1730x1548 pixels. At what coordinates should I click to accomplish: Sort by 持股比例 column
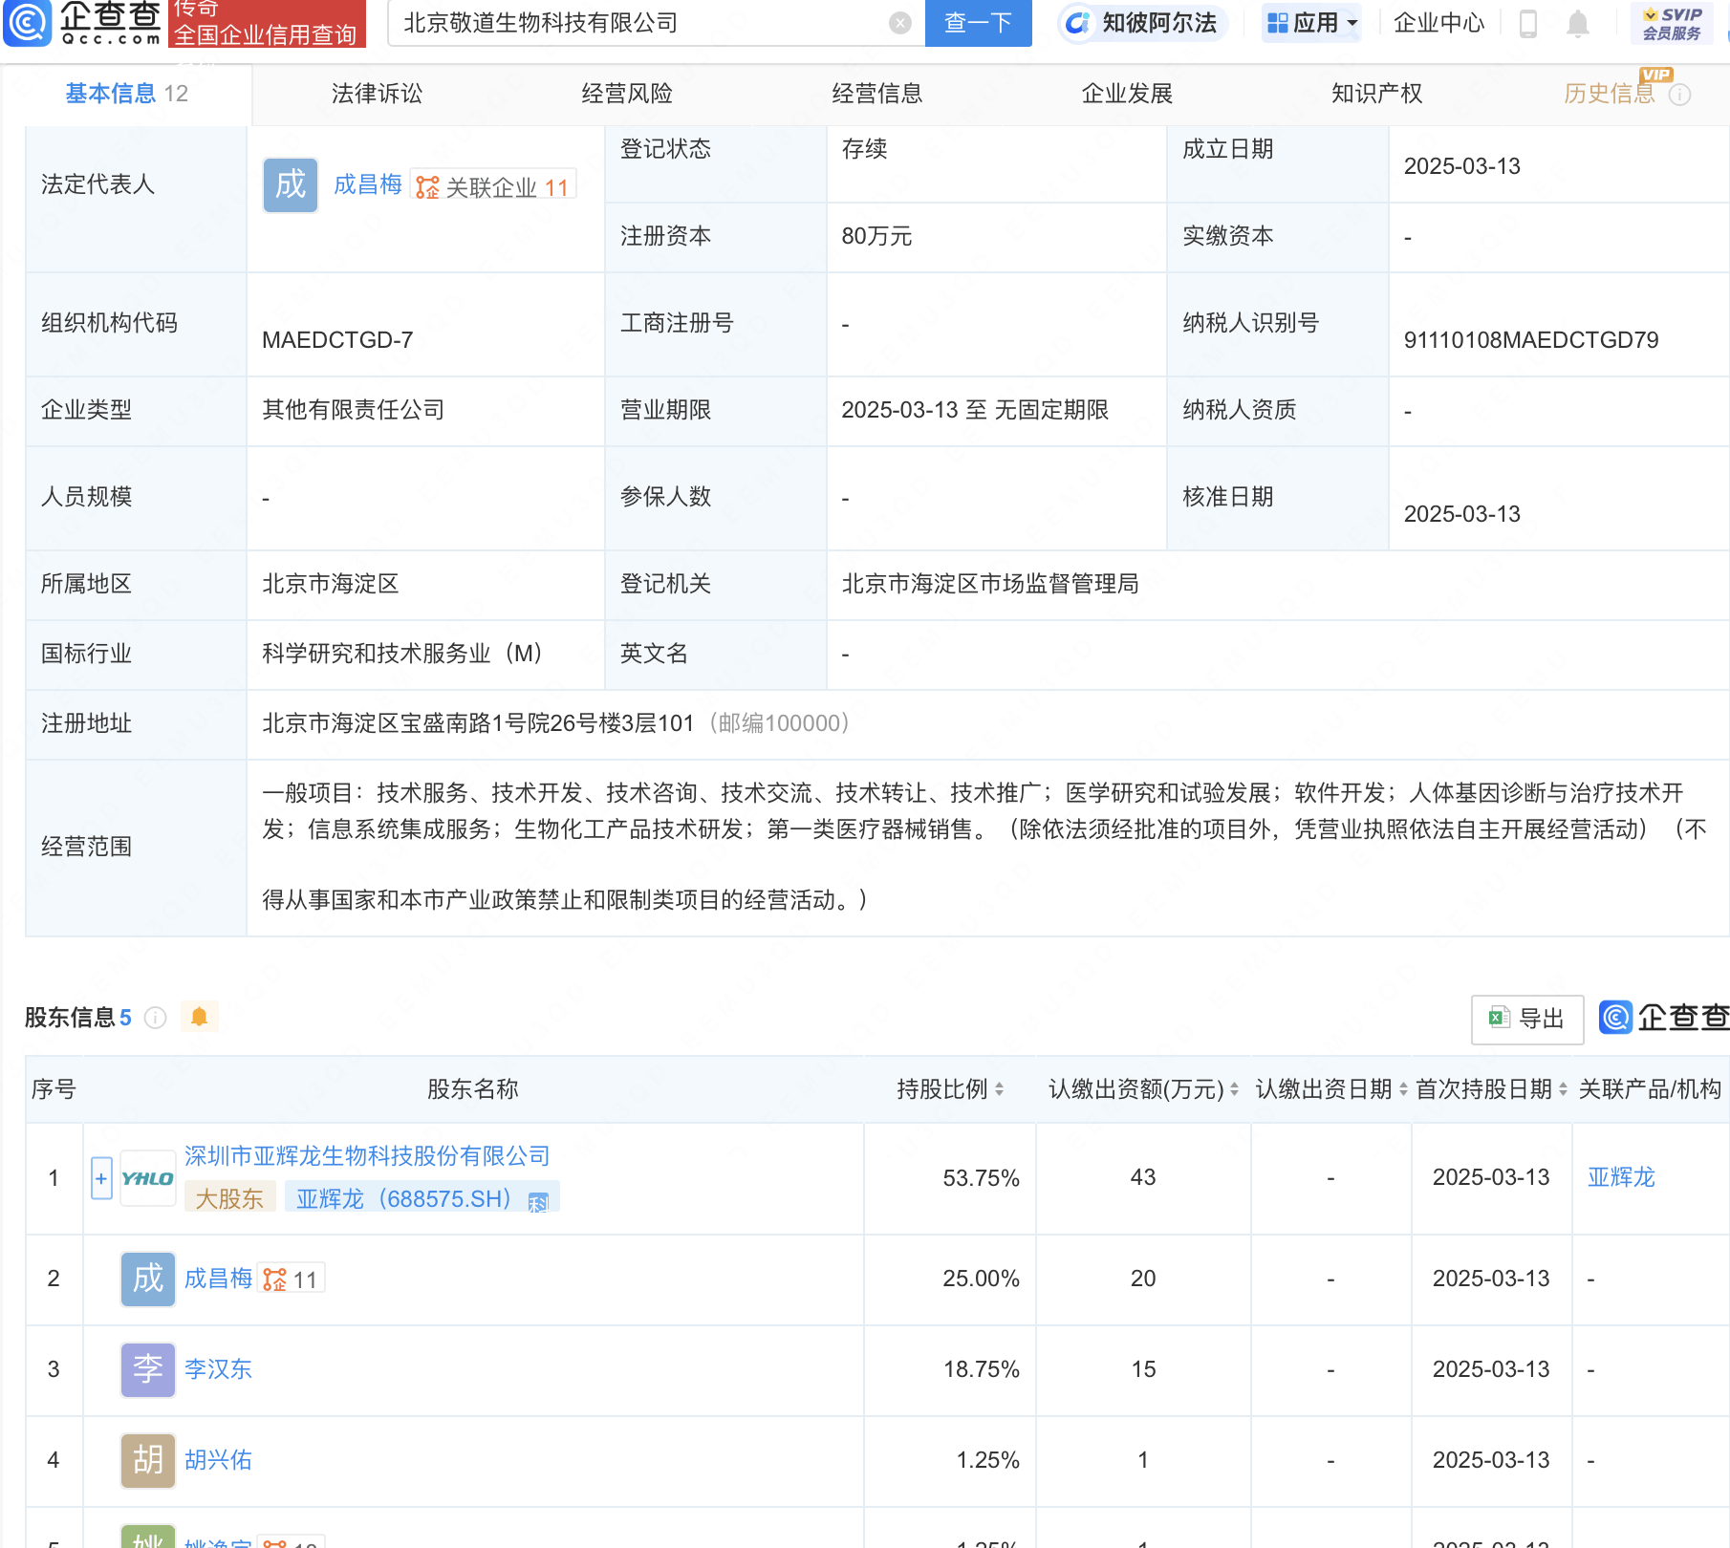point(999,1088)
